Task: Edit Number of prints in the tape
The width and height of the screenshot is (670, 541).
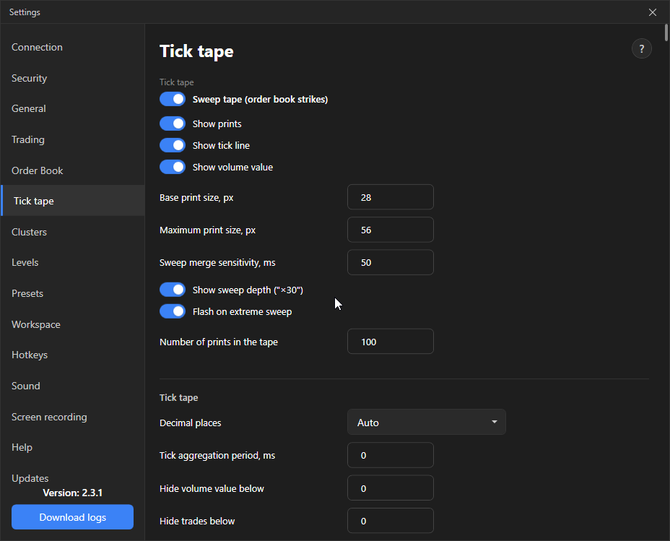Action: (391, 342)
